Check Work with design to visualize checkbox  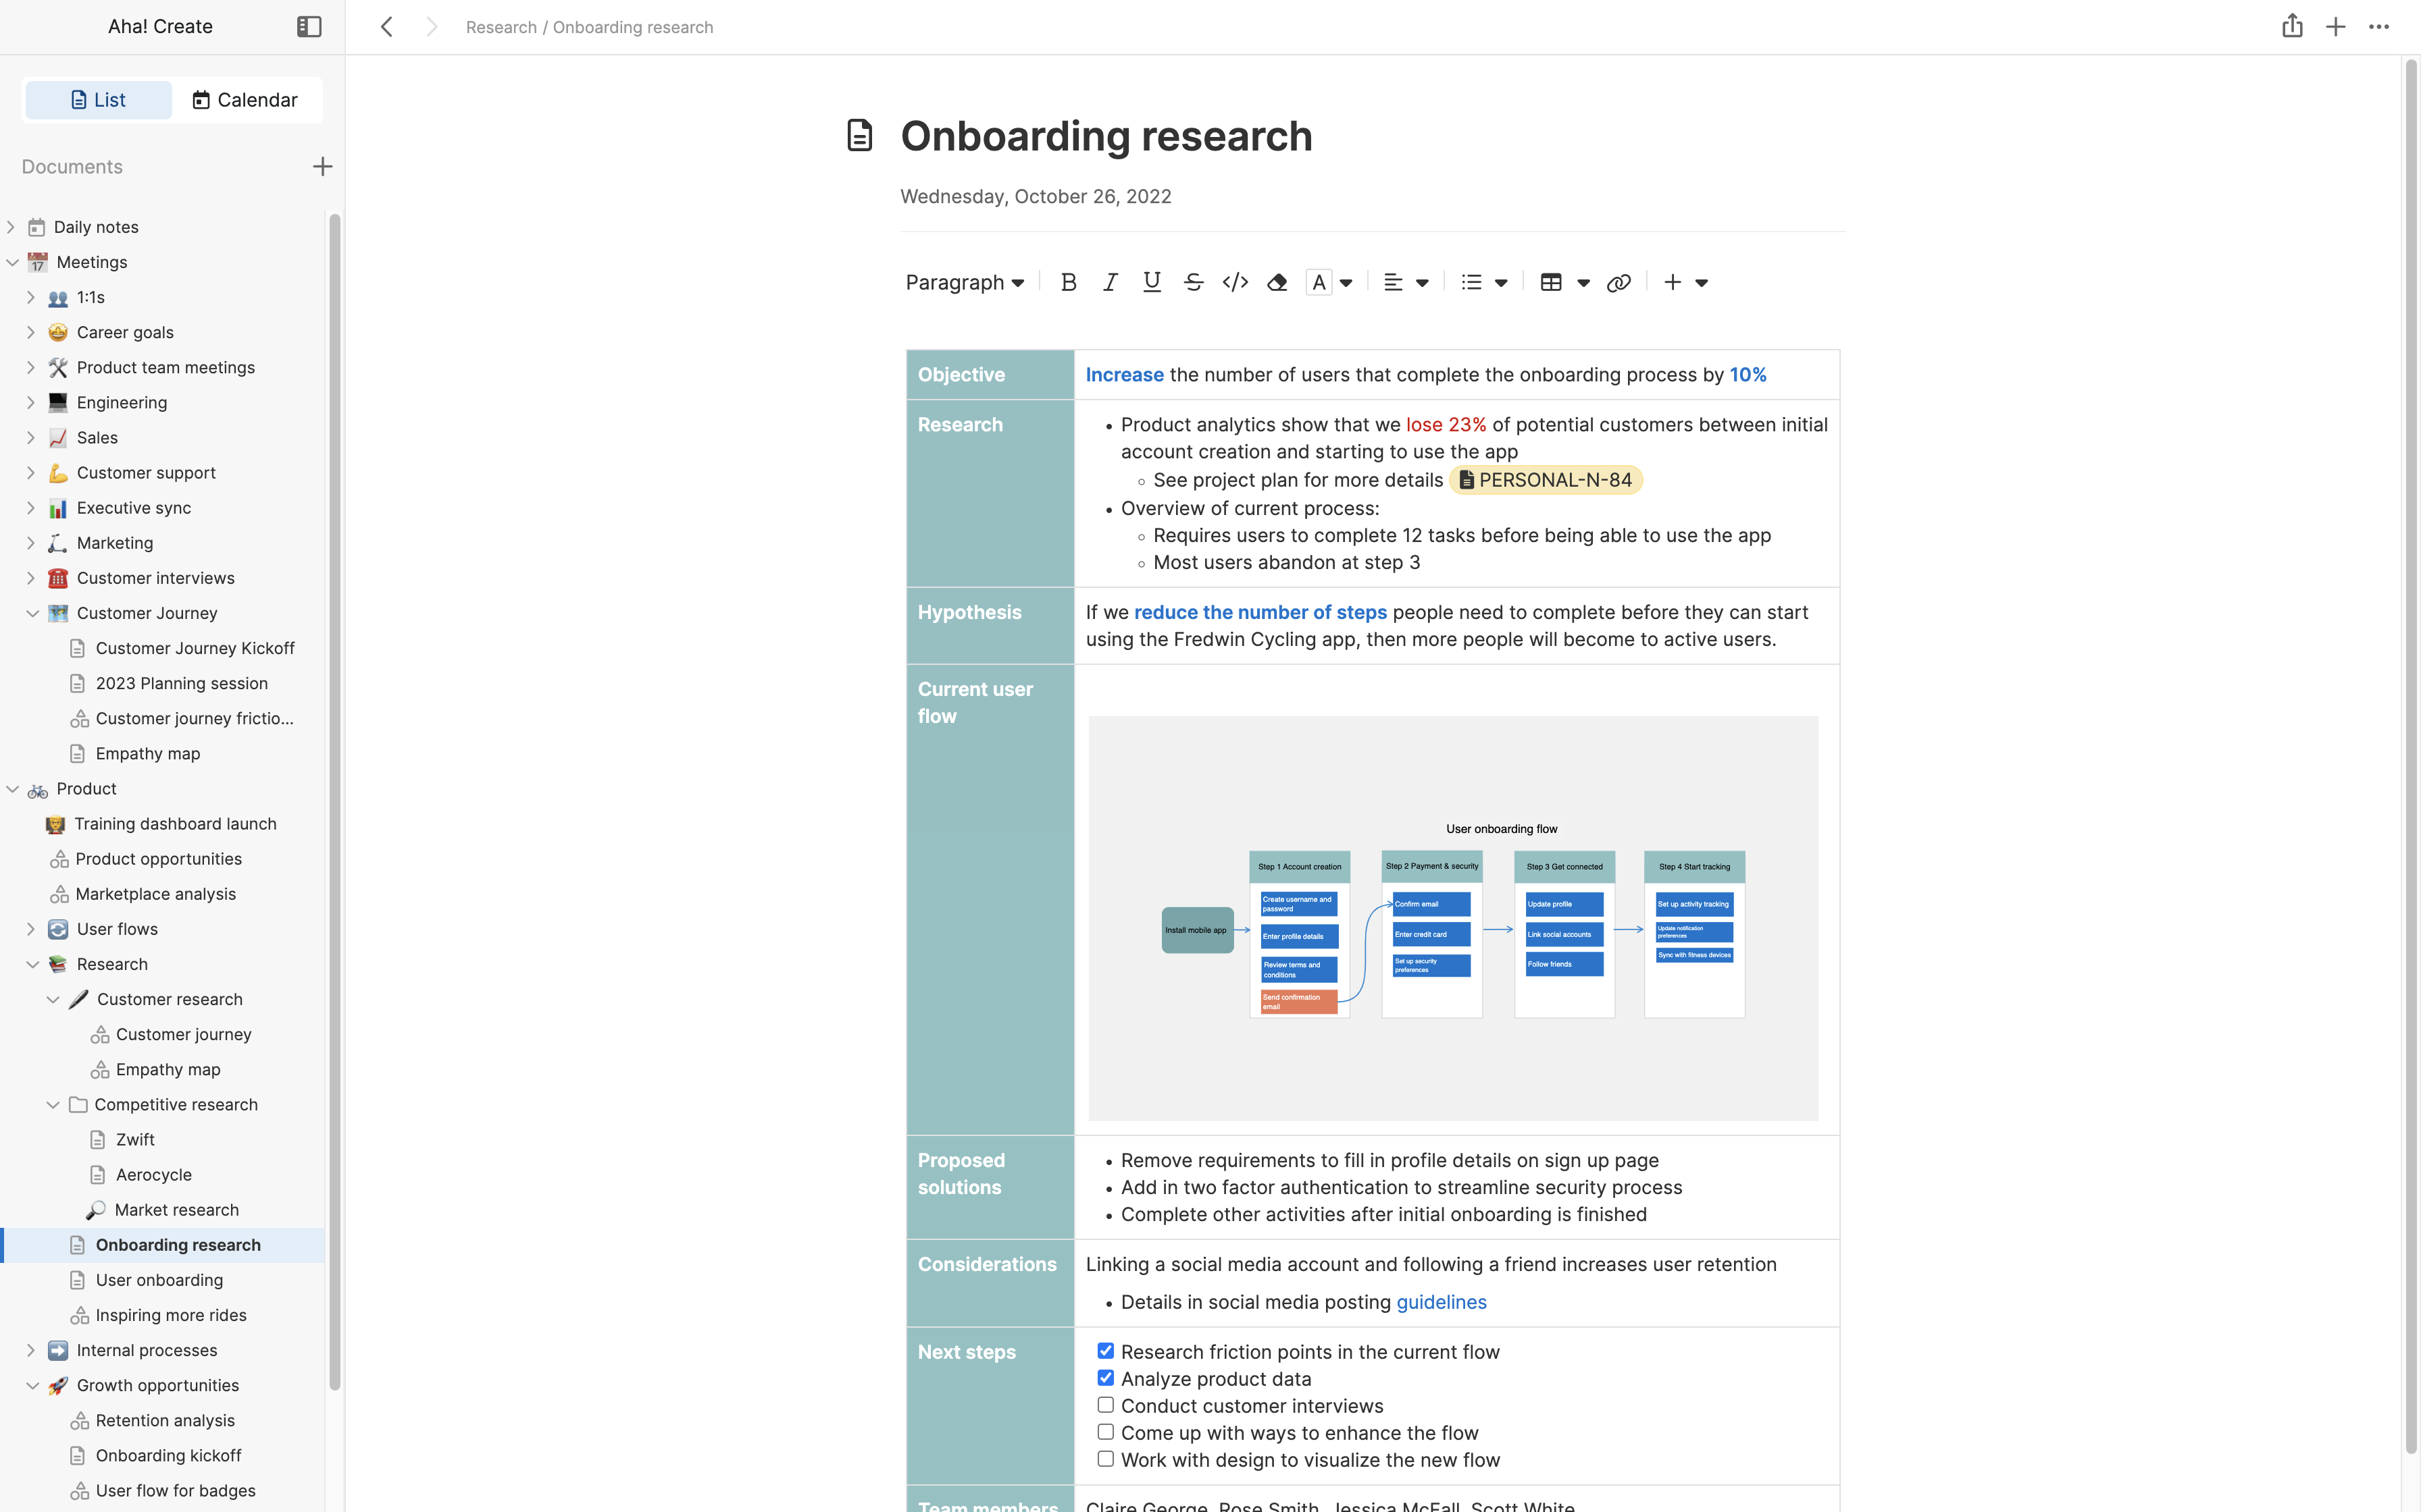tap(1105, 1459)
